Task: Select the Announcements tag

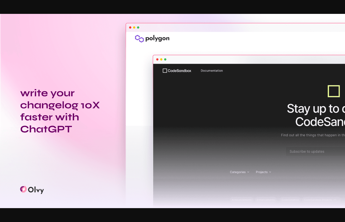Action: click(x=242, y=200)
